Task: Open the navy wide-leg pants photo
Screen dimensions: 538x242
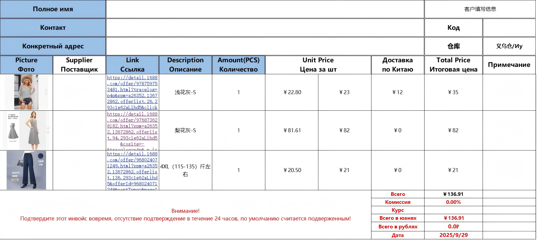Action: [x=27, y=170]
